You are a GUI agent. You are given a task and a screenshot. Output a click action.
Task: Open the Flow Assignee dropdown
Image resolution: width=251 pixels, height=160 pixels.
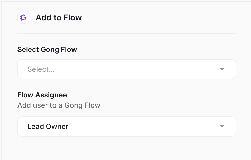coord(127,126)
